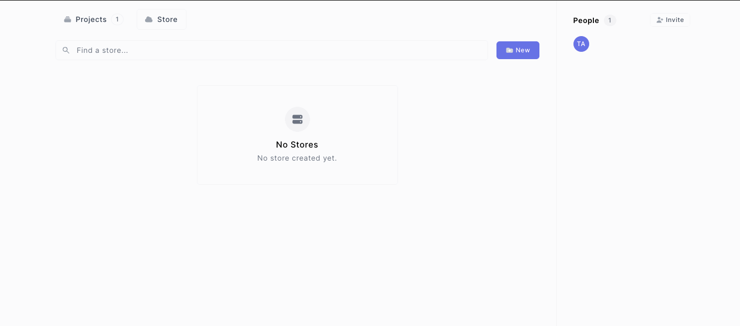Click the magnifier icon in the search bar
The width and height of the screenshot is (740, 326).
click(x=66, y=50)
